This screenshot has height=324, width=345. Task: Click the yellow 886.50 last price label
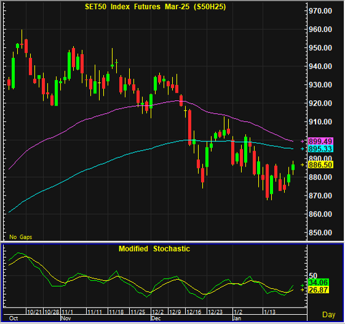point(320,165)
